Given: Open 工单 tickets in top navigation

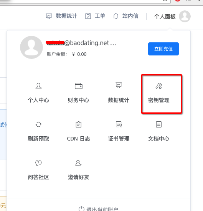Looking at the screenshot, I should (x=95, y=16).
